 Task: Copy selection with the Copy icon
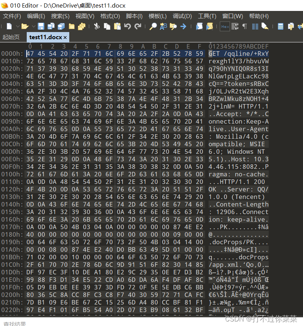107,26
